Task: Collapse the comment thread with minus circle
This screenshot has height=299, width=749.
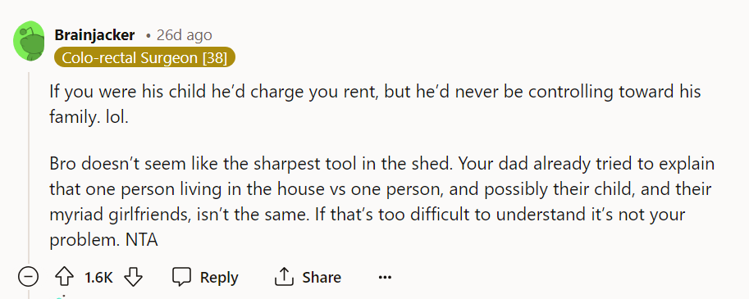Action: pyautogui.click(x=28, y=277)
